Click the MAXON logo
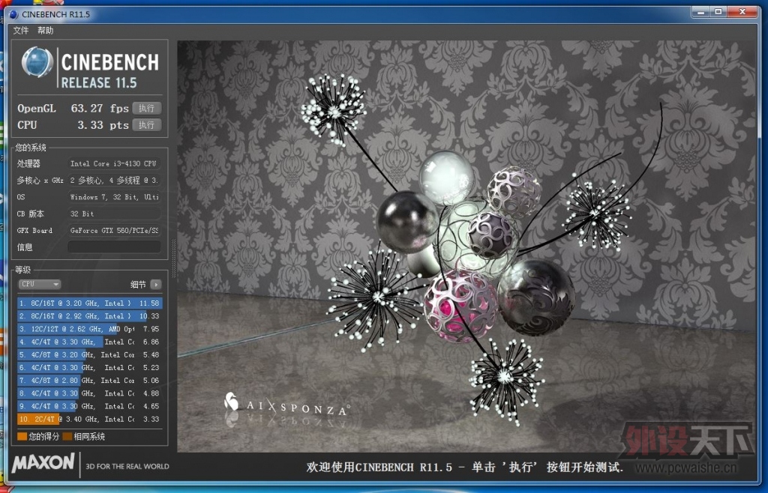Image resolution: width=768 pixels, height=493 pixels. [43, 462]
